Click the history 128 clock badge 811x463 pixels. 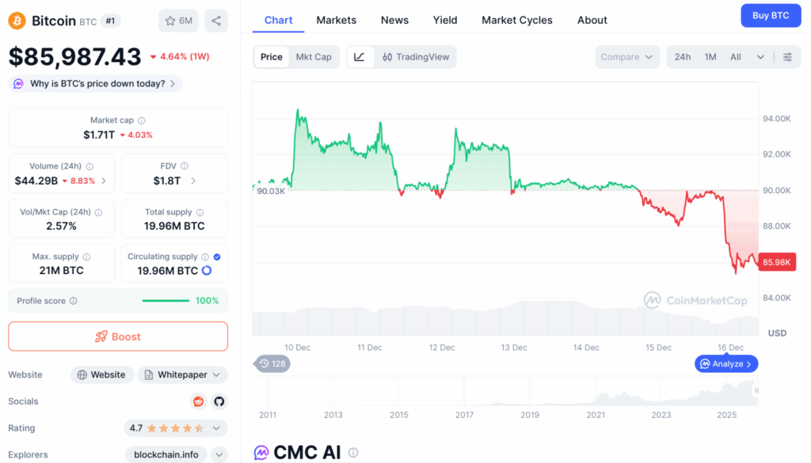[272, 363]
